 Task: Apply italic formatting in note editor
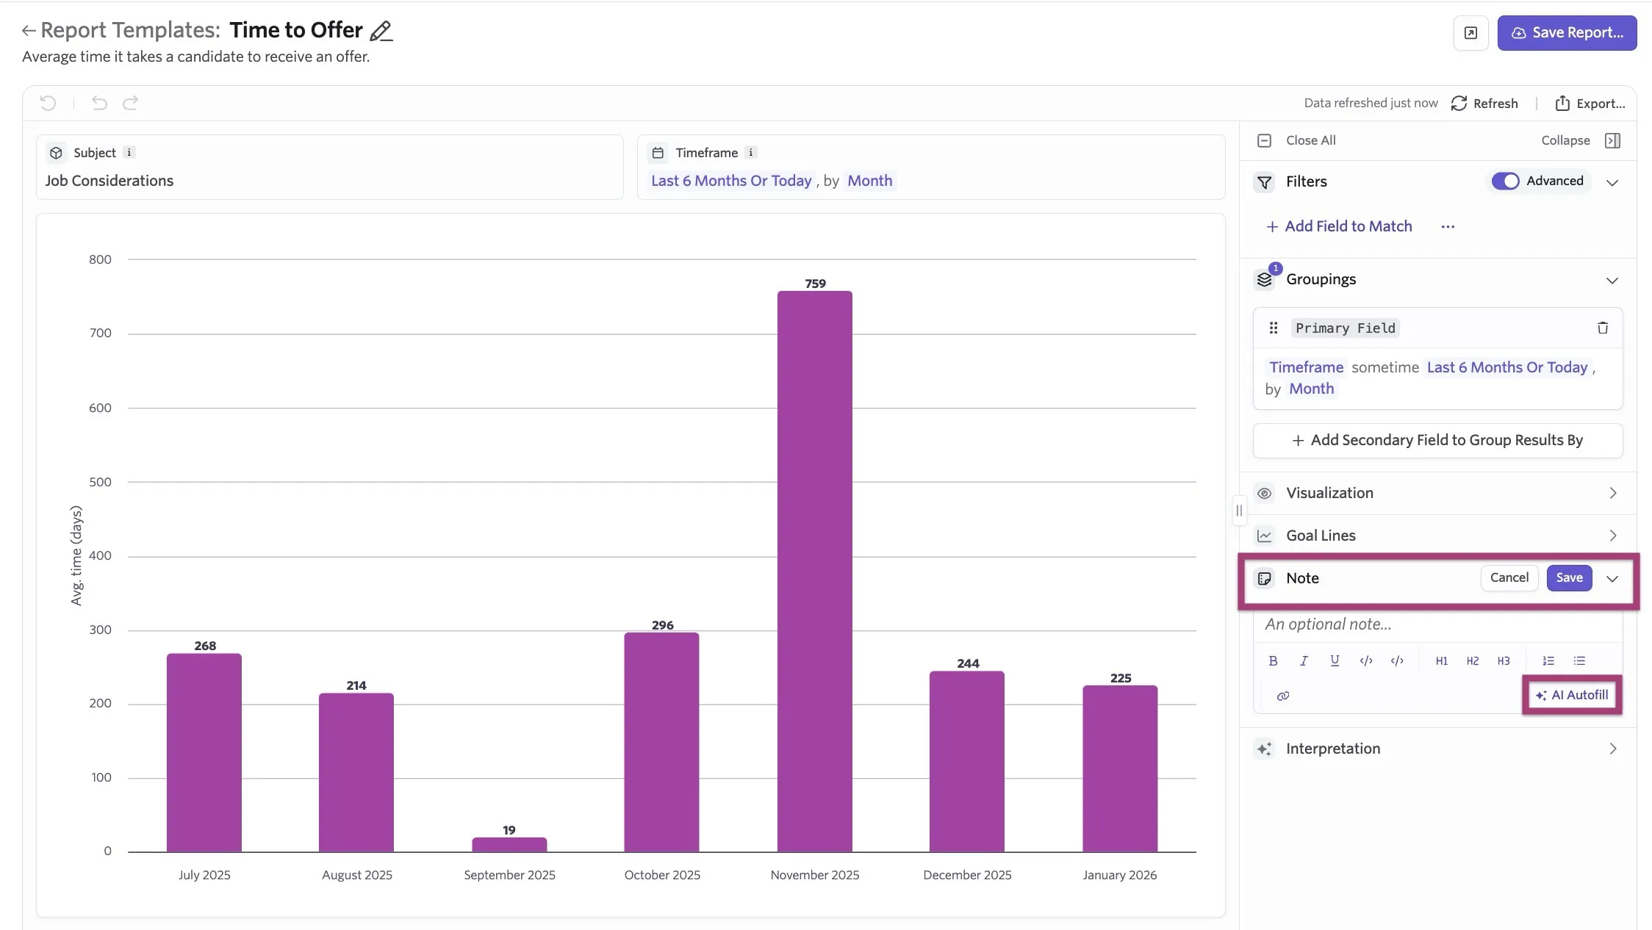point(1304,660)
